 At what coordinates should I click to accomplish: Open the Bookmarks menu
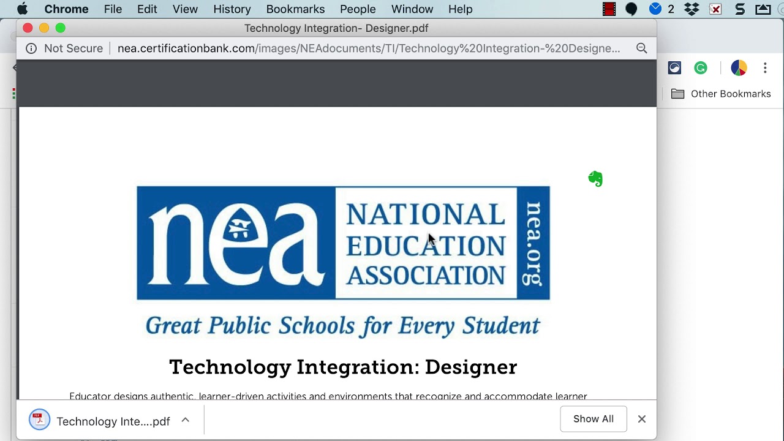(x=295, y=9)
